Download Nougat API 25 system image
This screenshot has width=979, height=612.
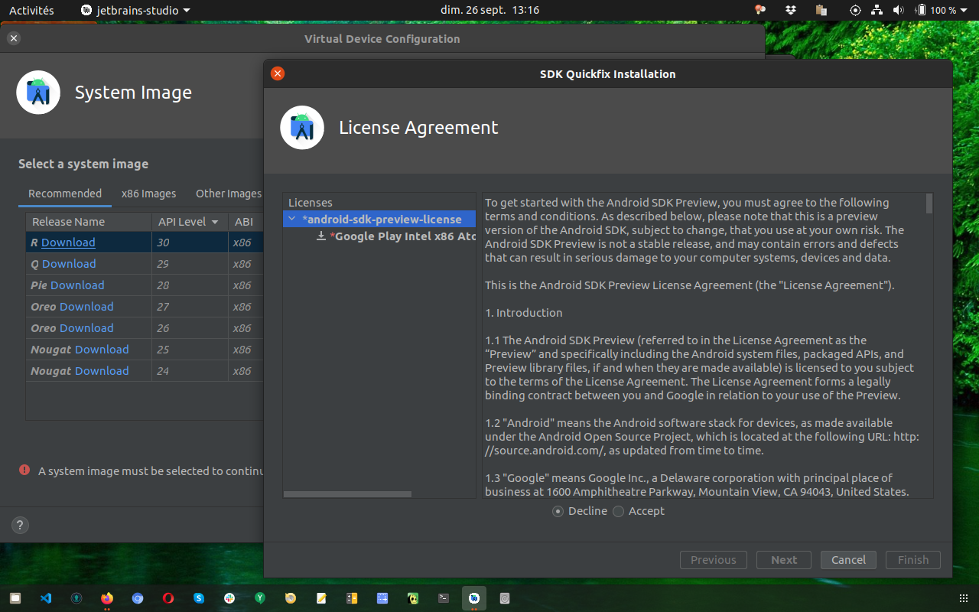pyautogui.click(x=102, y=350)
